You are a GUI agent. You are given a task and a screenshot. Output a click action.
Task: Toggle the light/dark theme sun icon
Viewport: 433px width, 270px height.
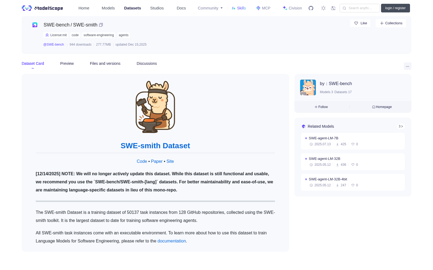click(x=323, y=8)
